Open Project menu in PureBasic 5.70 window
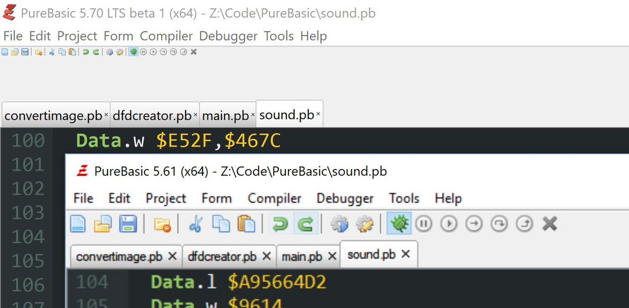 tap(77, 36)
